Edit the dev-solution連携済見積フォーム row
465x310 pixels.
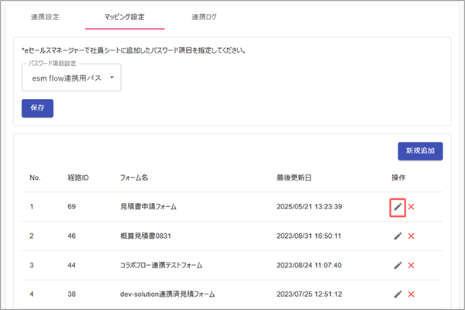pyautogui.click(x=398, y=294)
